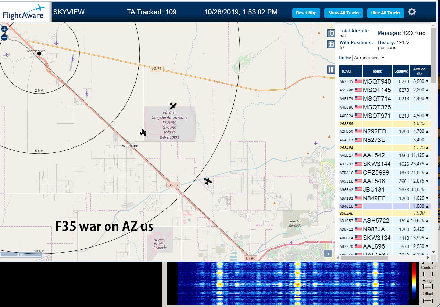The width and height of the screenshot is (440, 307).
Task: Select the ASH5722 aircraft row
Action: click(384, 220)
